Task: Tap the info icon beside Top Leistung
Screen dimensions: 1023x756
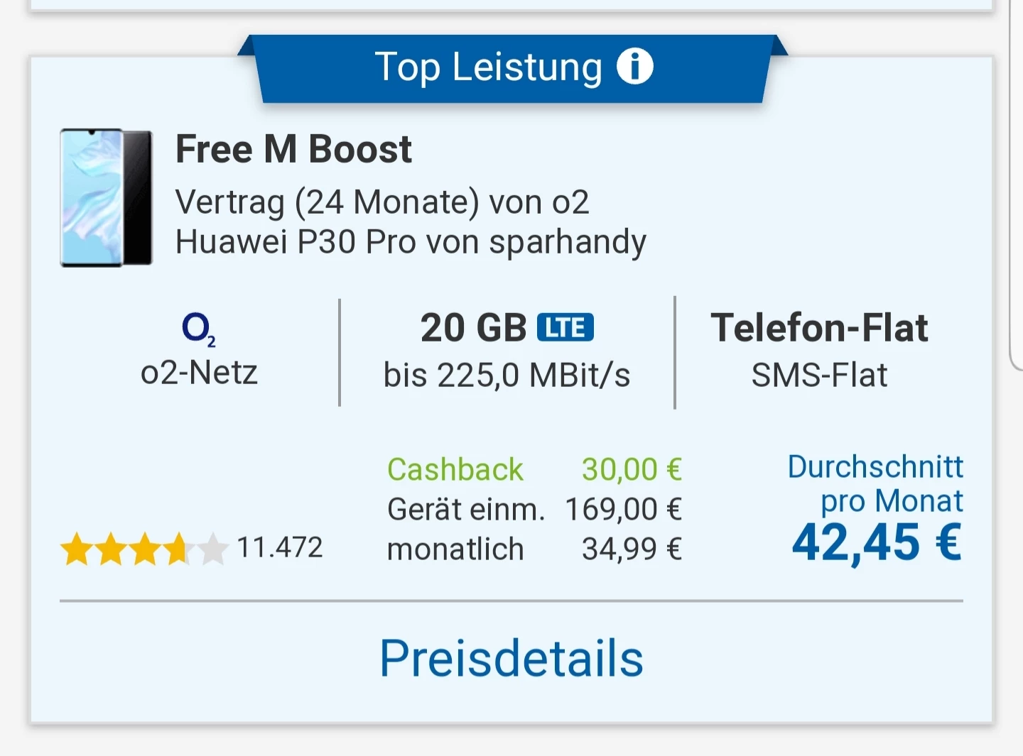Action: (x=634, y=67)
